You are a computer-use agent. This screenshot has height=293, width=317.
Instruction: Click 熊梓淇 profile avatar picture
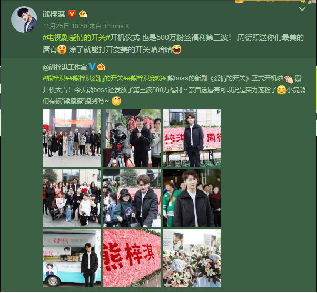coord(24,19)
